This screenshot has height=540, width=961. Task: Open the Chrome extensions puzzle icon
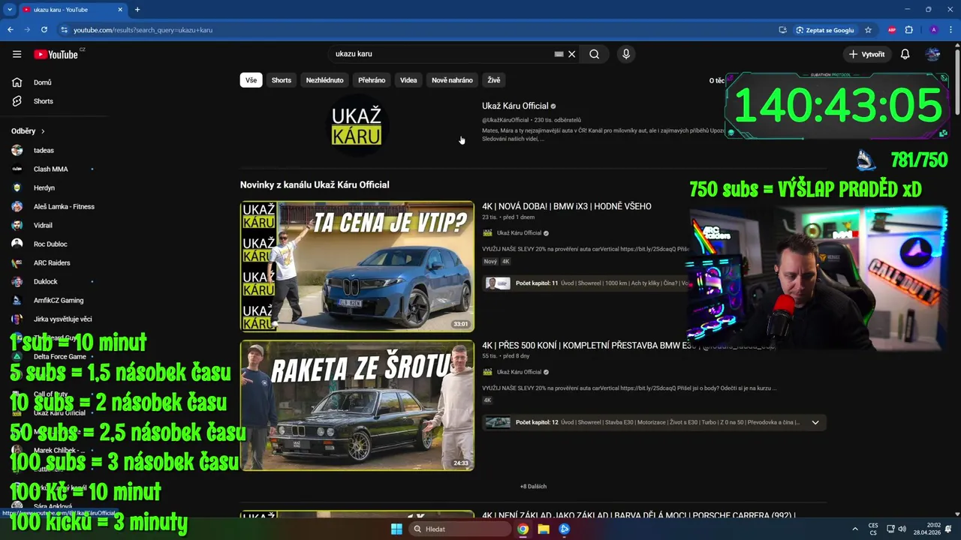click(908, 30)
